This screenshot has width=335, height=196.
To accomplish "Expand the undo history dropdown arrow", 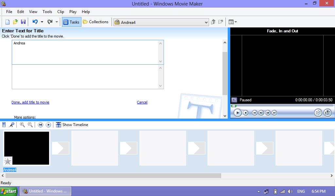I will [42, 22].
